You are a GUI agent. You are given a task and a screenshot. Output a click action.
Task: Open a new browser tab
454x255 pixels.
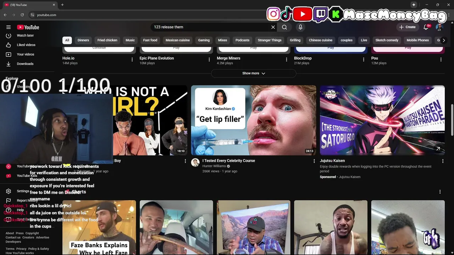coord(62,5)
